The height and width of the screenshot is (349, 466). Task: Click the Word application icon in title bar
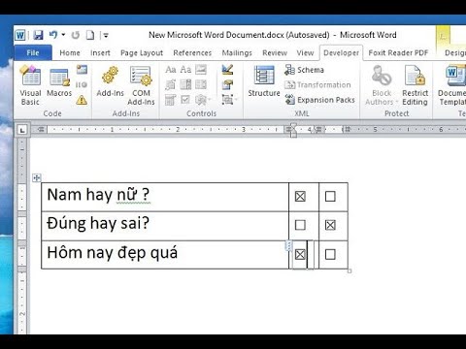(20, 35)
